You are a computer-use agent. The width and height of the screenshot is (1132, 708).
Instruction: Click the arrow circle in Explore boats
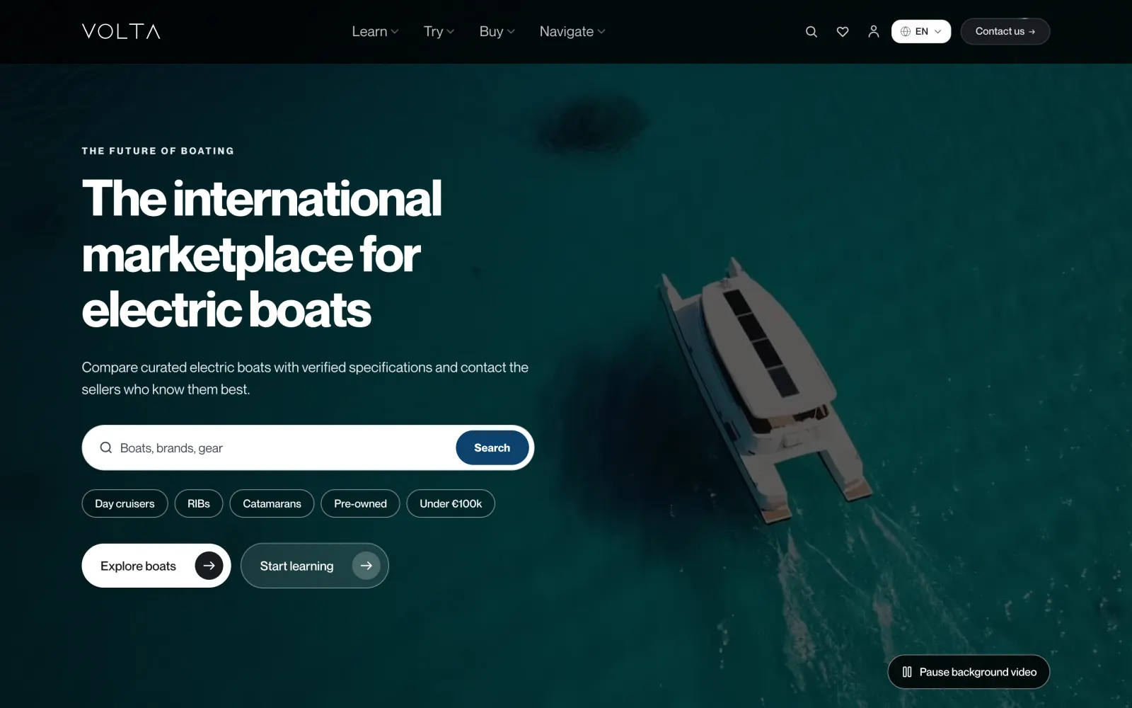click(x=209, y=566)
